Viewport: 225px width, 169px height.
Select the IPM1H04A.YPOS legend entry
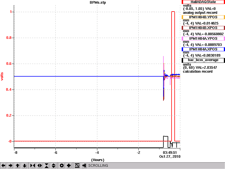click(203, 39)
